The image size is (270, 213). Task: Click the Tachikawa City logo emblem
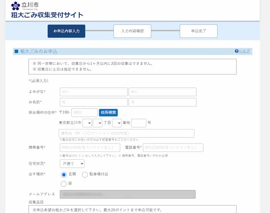coord(15,6)
